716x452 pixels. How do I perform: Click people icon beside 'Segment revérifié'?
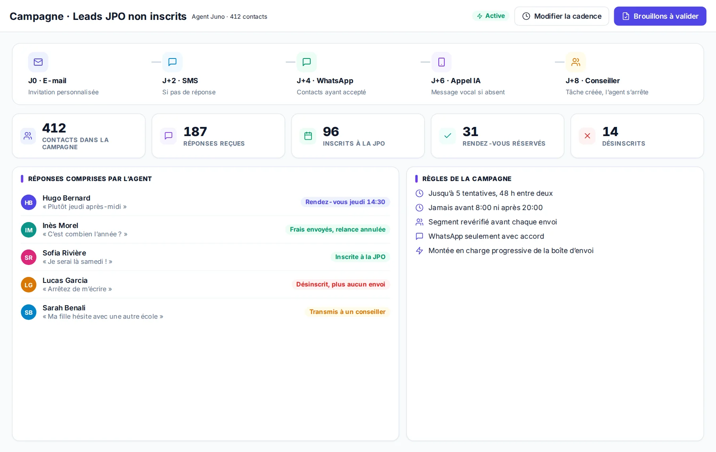[x=419, y=222]
